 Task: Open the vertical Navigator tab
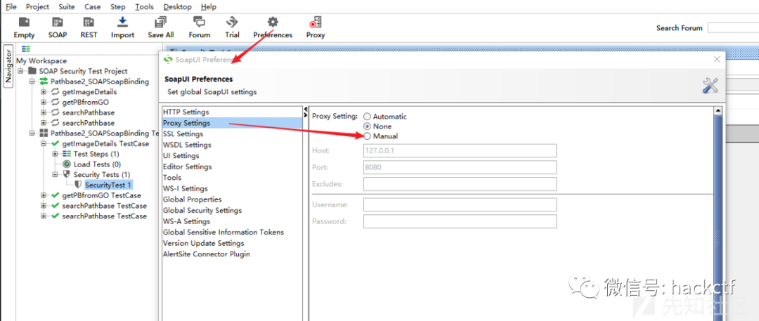[x=8, y=66]
